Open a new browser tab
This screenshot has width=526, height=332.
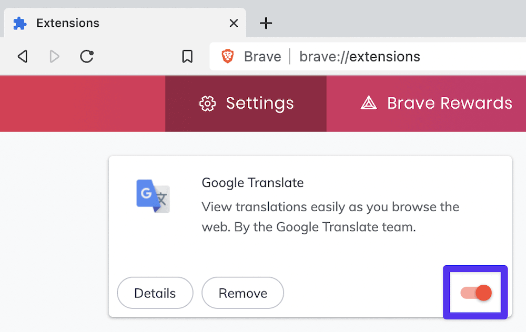click(266, 23)
